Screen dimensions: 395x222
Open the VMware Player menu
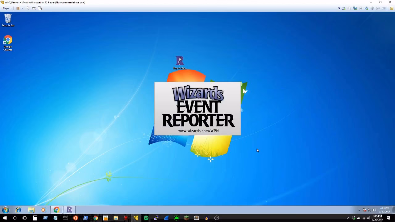point(7,8)
